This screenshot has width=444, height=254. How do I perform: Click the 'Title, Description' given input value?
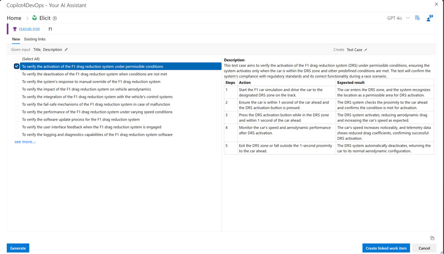pyautogui.click(x=48, y=50)
